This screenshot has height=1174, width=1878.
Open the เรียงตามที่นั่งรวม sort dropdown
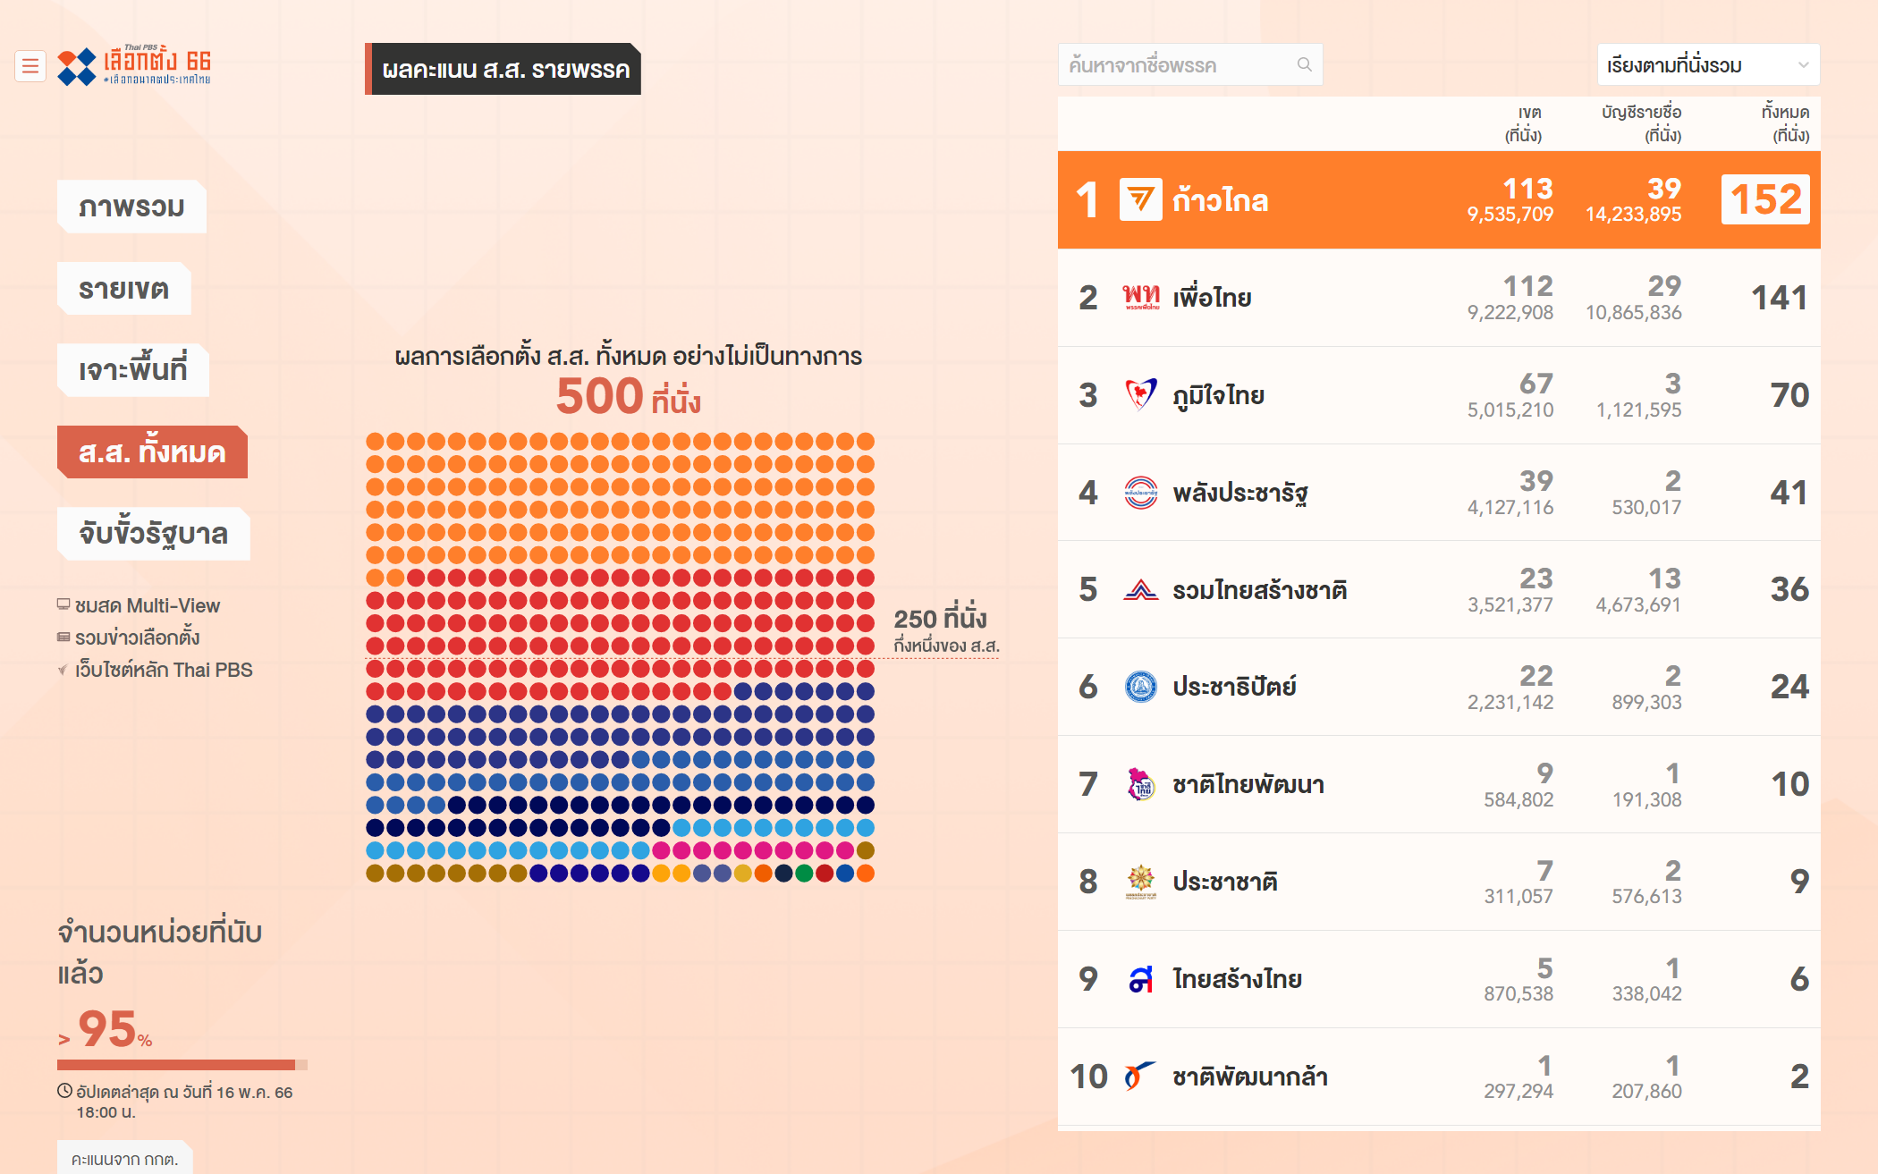(x=1707, y=65)
